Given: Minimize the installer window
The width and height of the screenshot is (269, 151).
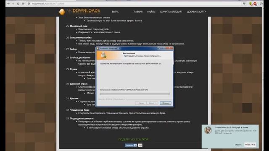Looking at the screenshot, I should (159, 49).
